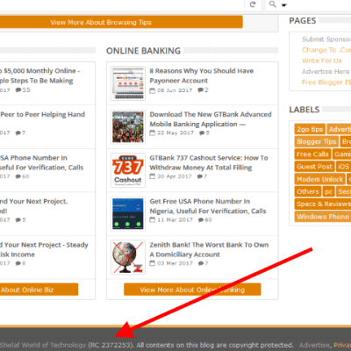Select the Free Calls label
The height and width of the screenshot is (351, 351).
312,154
